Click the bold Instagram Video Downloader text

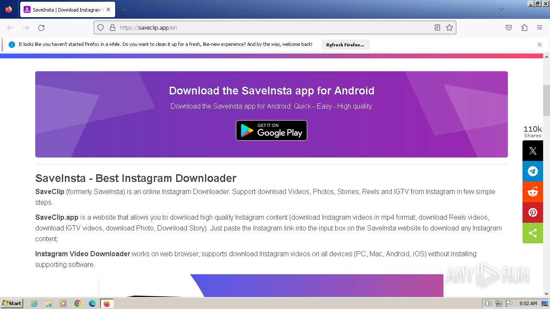tap(82, 254)
